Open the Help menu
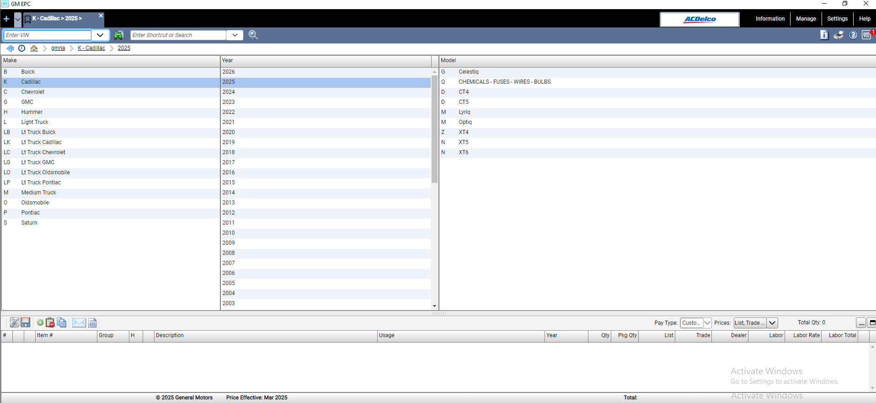 pos(865,19)
